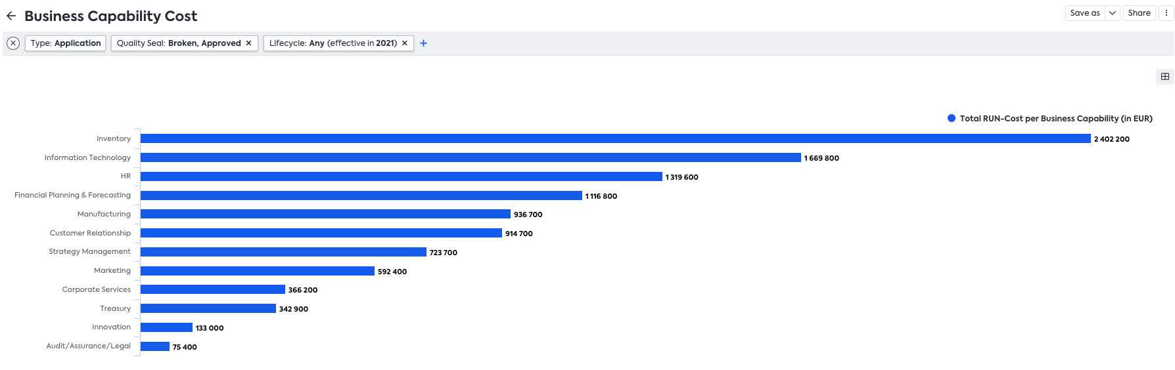Add a new filter with plus icon
The image size is (1175, 370).
424,43
